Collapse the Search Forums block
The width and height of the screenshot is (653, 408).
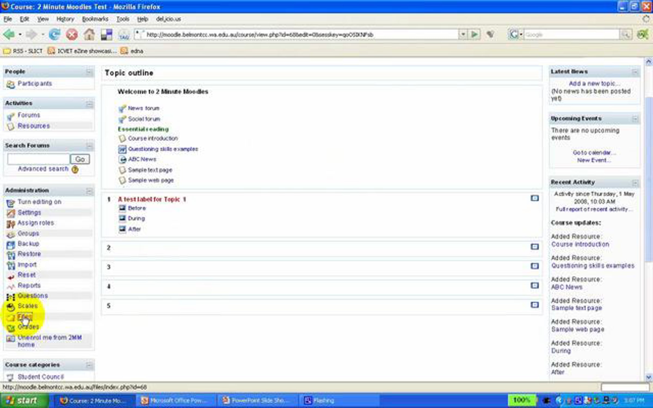[89, 146]
